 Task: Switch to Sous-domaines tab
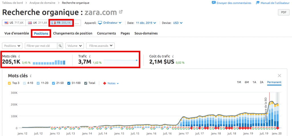pos(146,33)
